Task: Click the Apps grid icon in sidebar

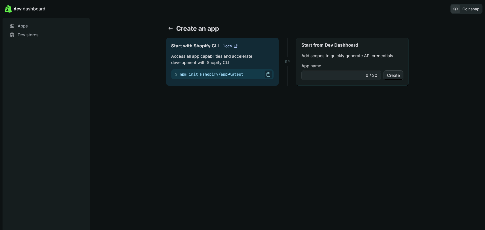Action: (12, 26)
